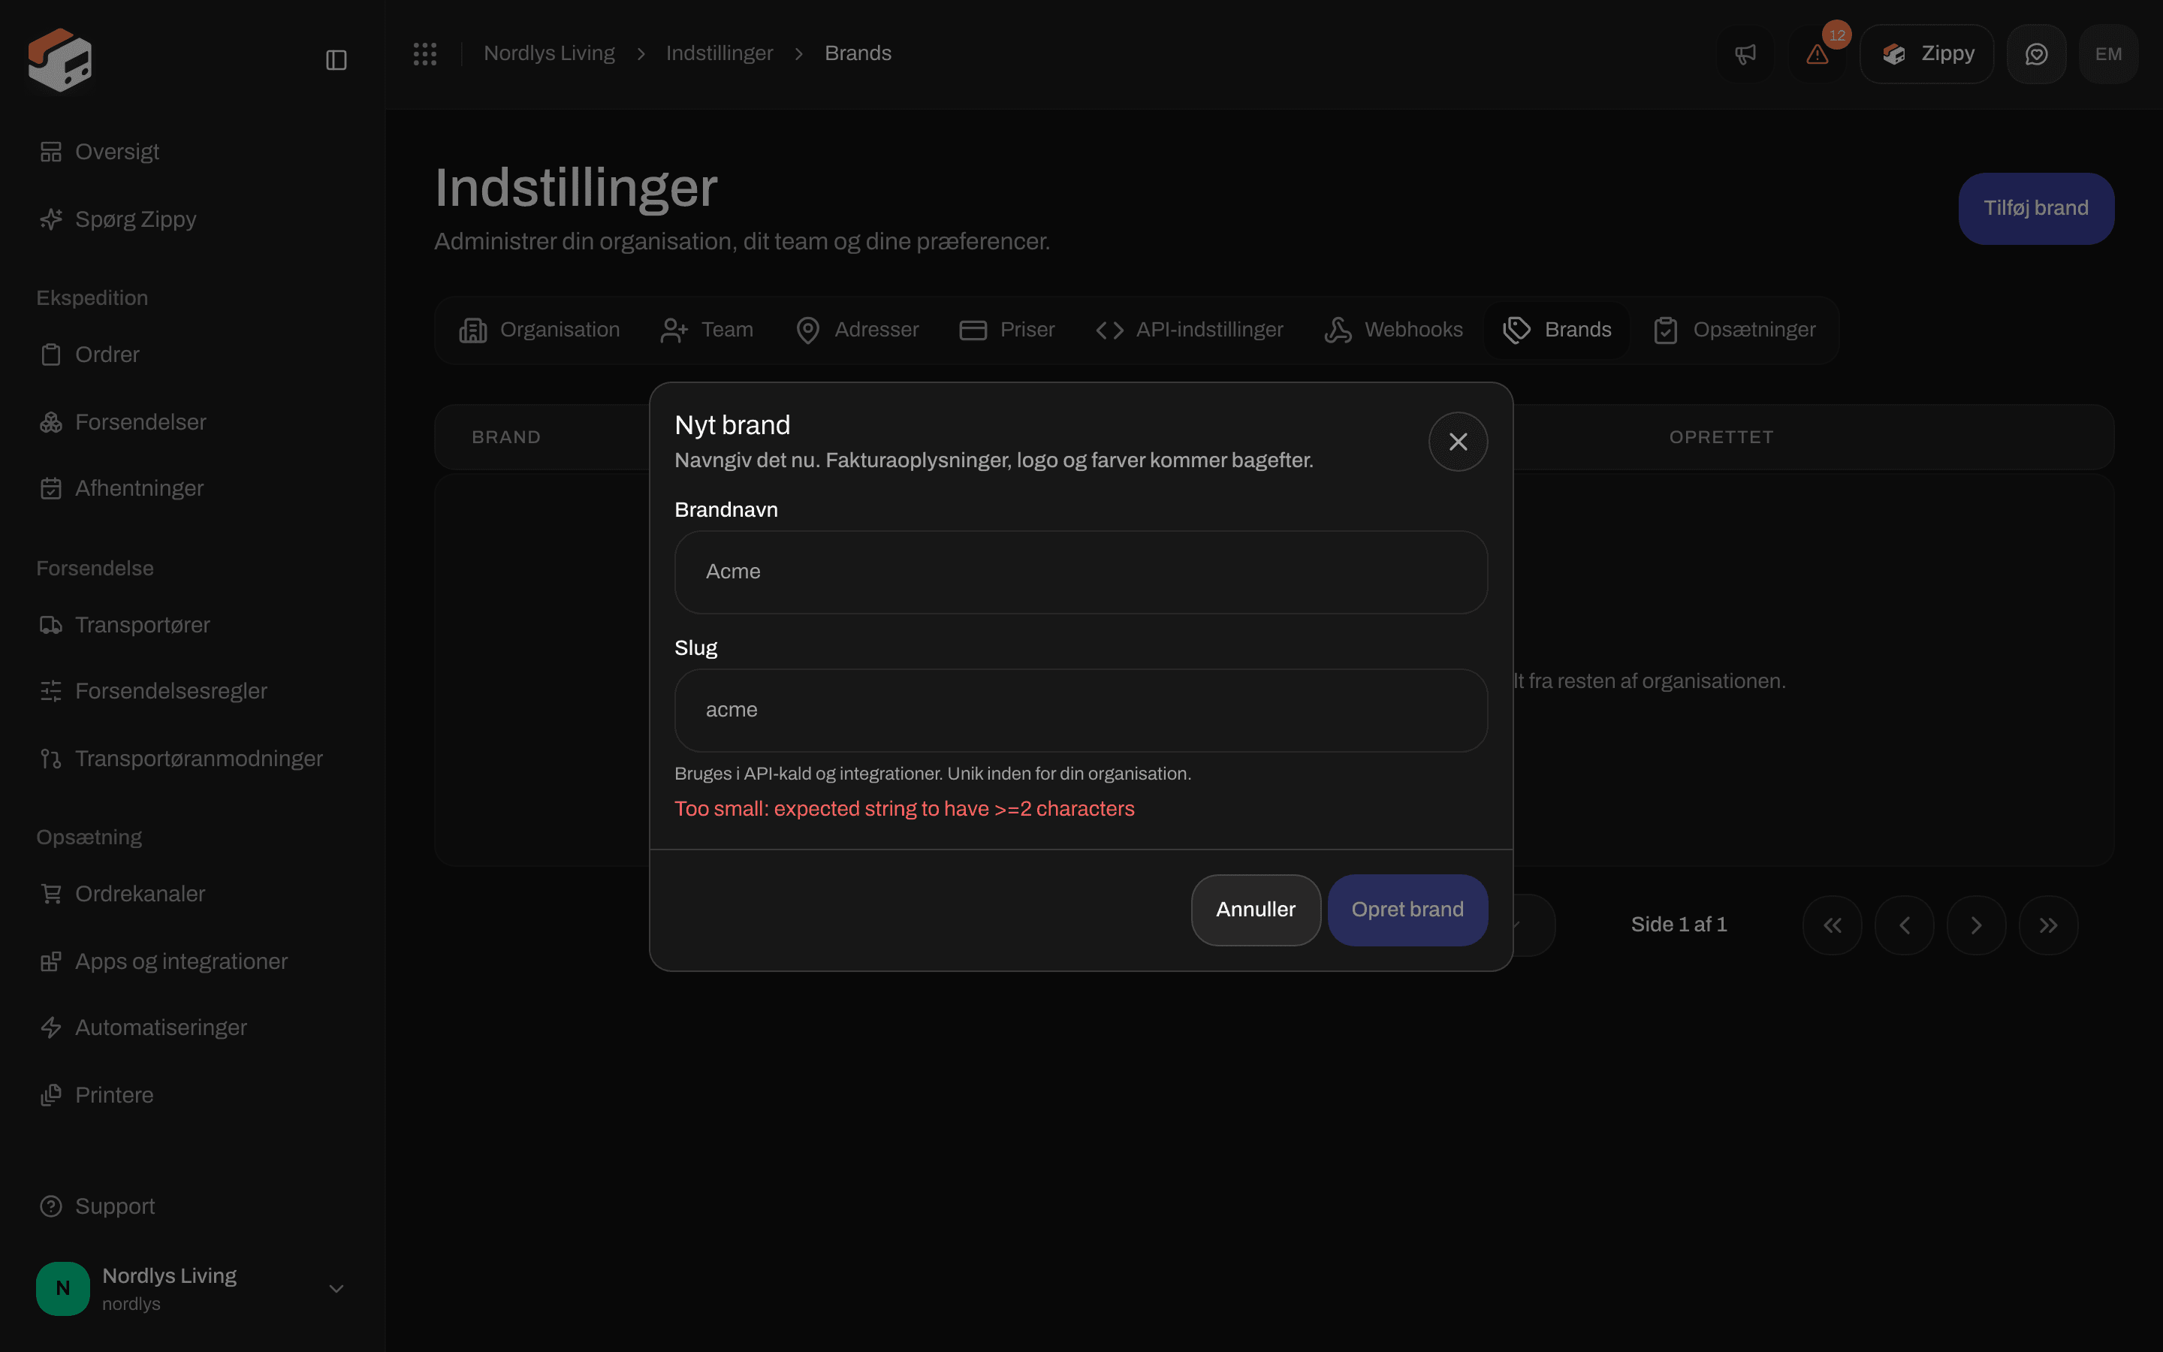Open Afhentninger in the sidebar
This screenshot has height=1352, width=2163.
tap(193, 488)
